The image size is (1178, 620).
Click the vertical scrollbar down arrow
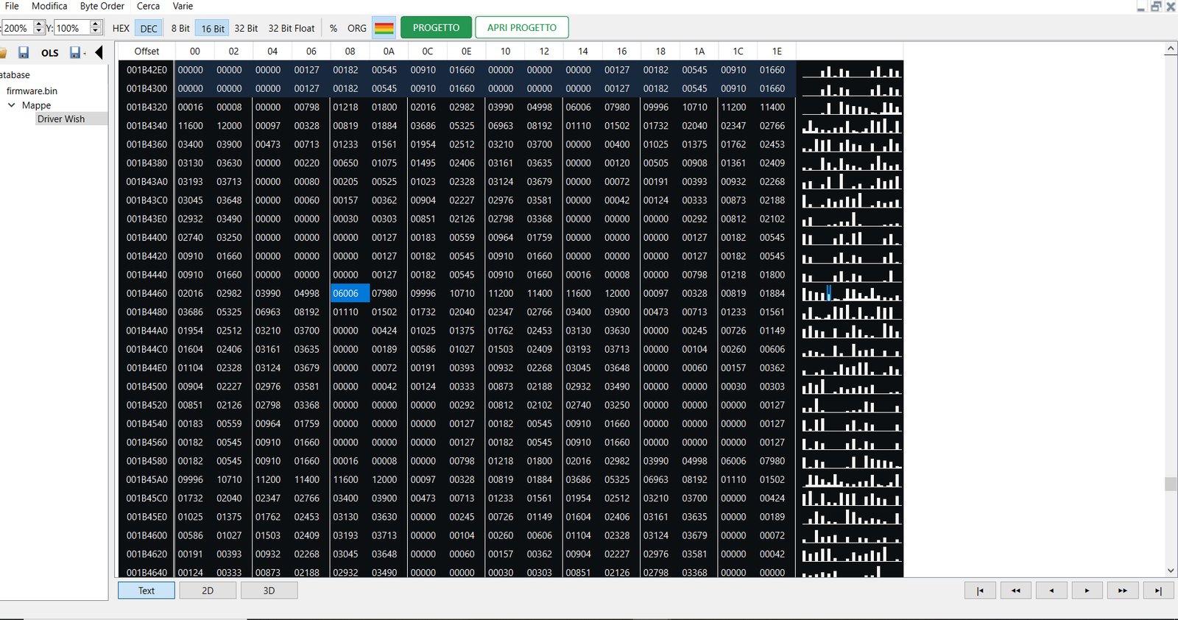coord(1171,571)
